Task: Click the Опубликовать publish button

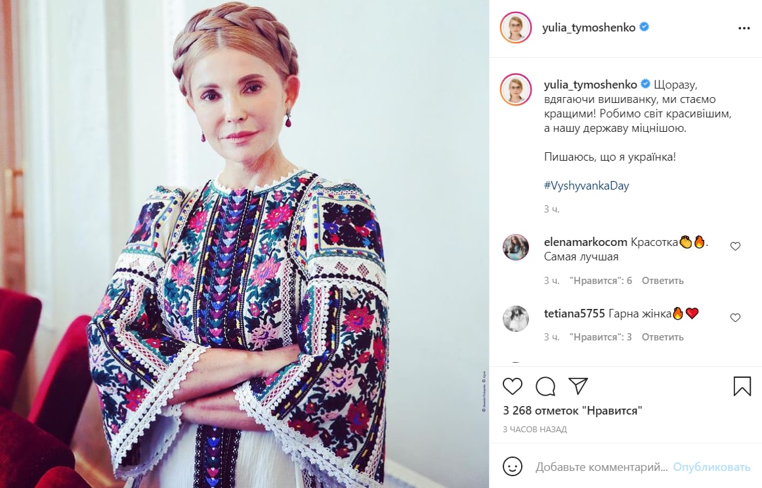Action: tap(711, 467)
